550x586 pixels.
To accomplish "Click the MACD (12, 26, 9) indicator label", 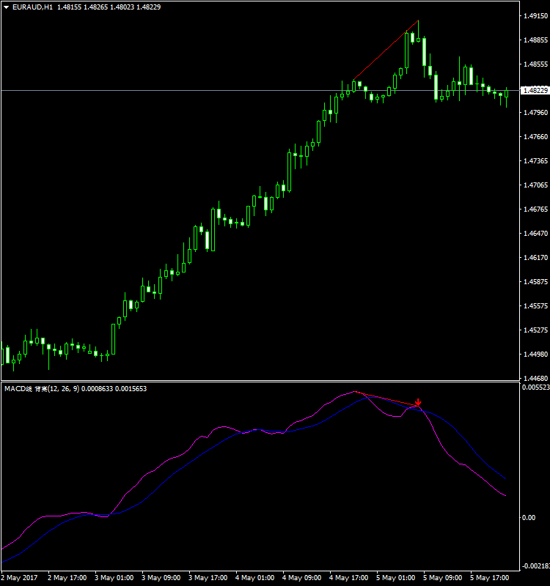I will 42,389.
